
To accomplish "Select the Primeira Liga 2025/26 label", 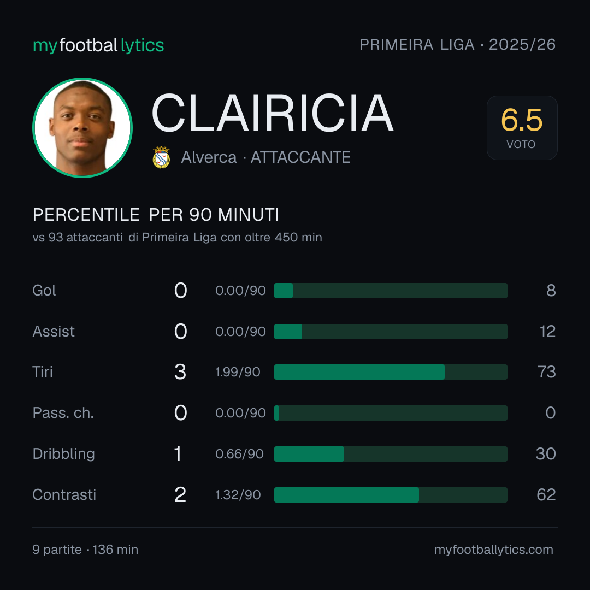I will pyautogui.click(x=458, y=45).
